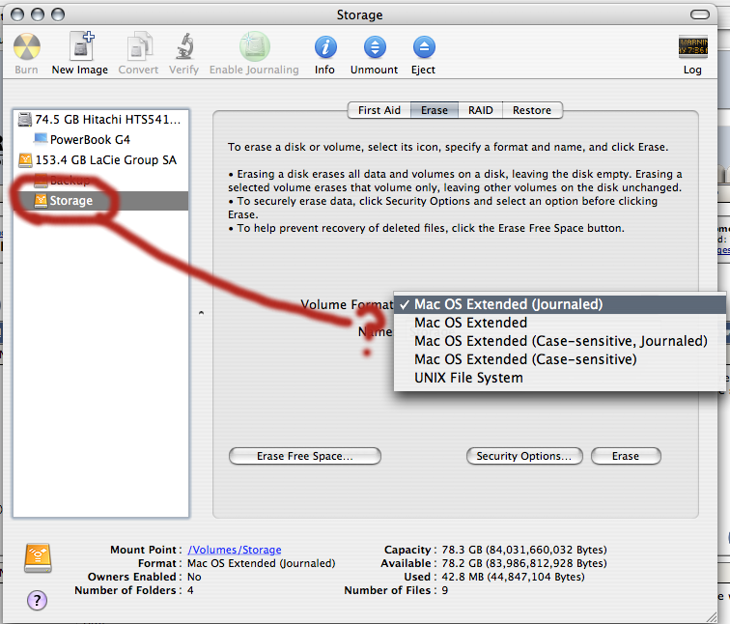Choose plain Mac OS Extended format
This screenshot has width=730, height=624.
tap(560, 323)
